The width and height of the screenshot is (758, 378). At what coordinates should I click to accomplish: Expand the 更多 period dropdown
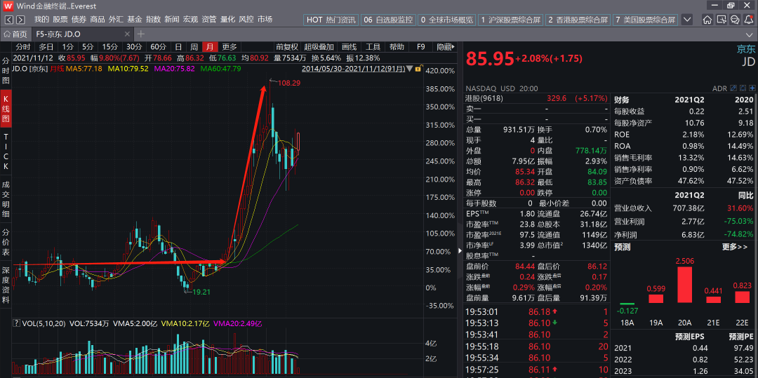(x=230, y=47)
